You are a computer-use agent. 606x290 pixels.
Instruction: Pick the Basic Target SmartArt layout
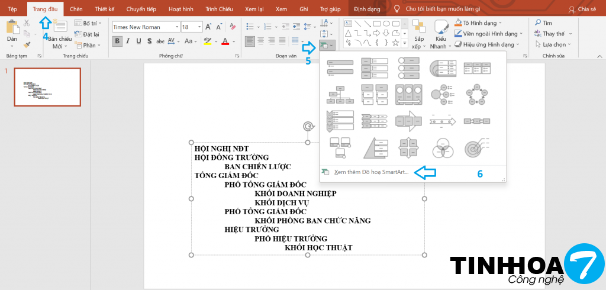pos(477,146)
